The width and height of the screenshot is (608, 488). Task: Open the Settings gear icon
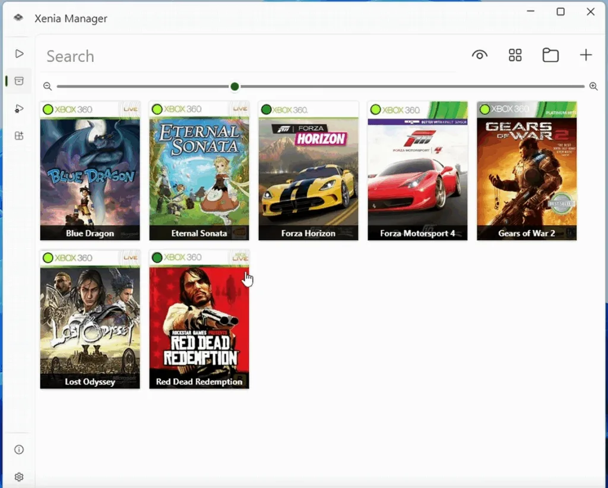pos(19,477)
